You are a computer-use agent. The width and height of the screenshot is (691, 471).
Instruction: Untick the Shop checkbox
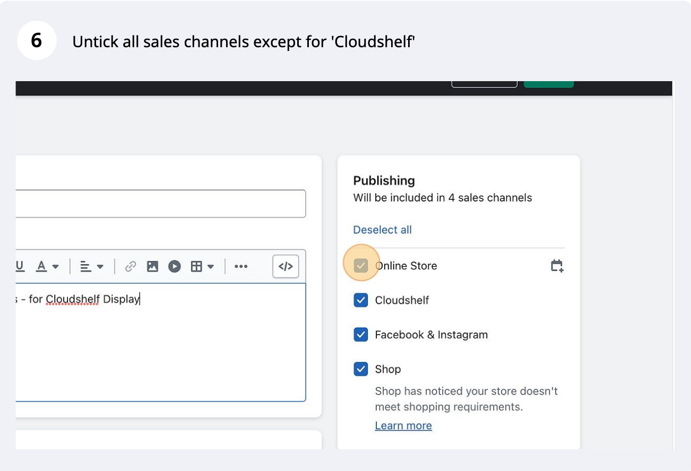[x=361, y=369]
